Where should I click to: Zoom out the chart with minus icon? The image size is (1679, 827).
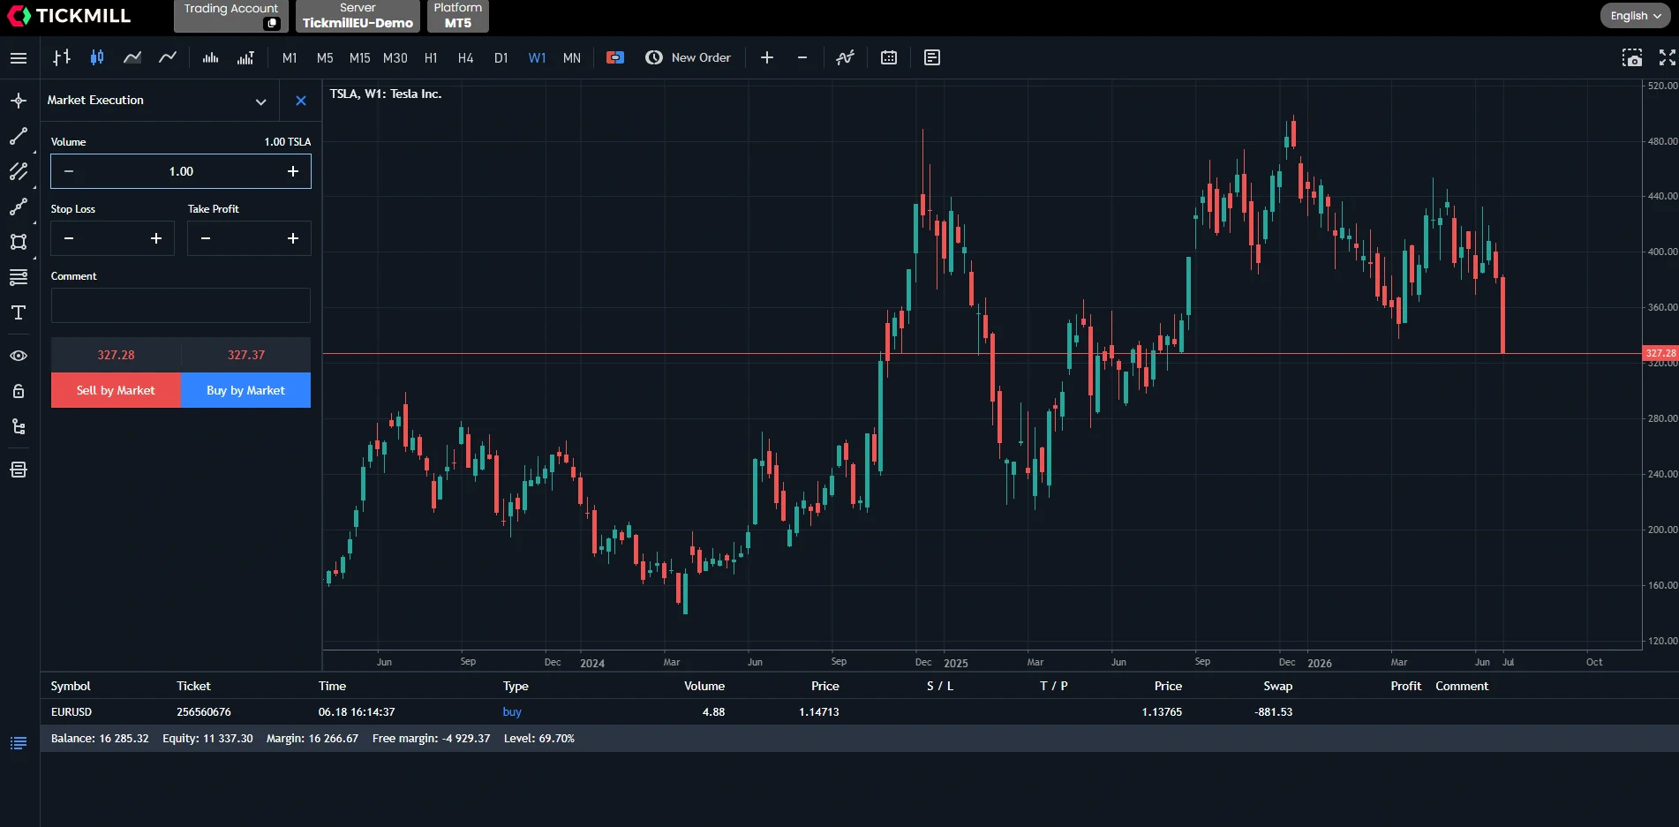[802, 58]
